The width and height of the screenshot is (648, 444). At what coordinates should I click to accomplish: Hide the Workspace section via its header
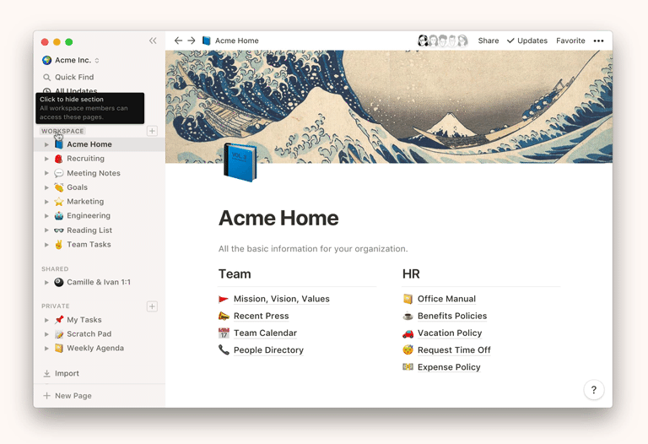(x=62, y=131)
